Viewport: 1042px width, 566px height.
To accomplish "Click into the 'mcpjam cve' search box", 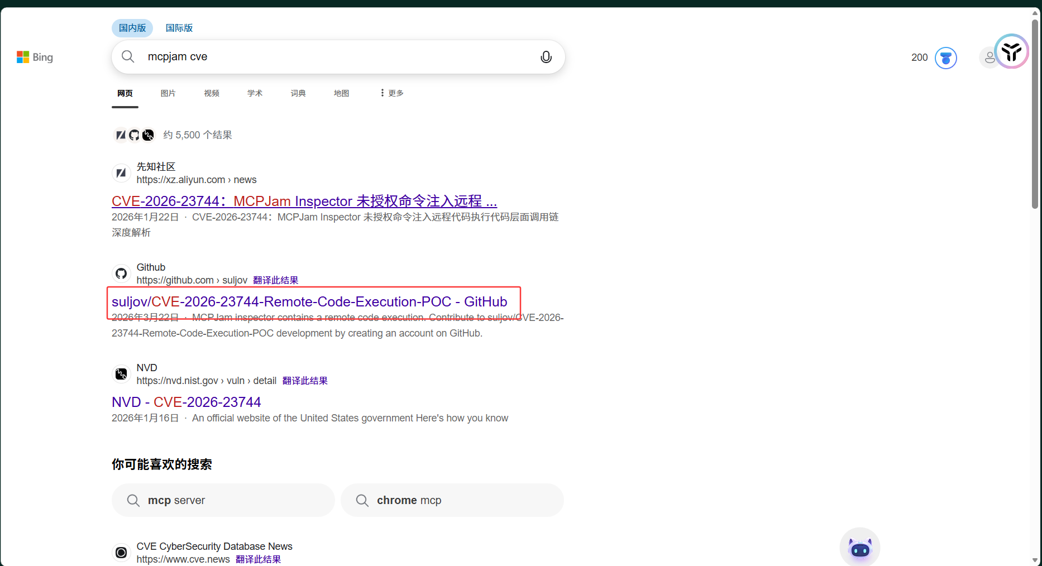I will (x=335, y=57).
